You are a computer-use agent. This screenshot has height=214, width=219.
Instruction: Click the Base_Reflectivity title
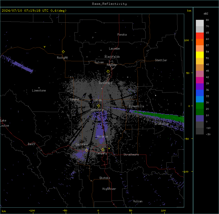click(x=109, y=4)
